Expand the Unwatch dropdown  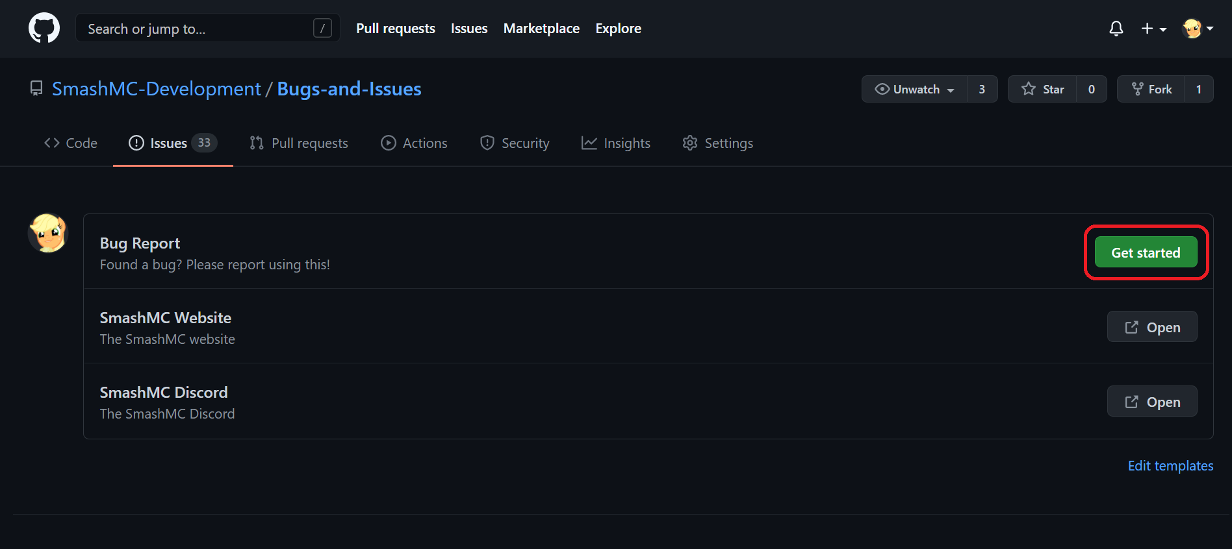point(914,89)
